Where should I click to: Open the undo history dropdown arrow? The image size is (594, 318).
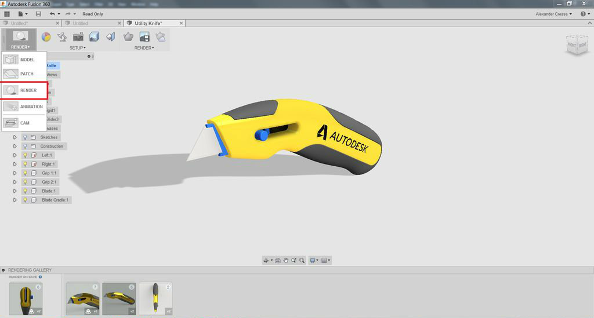[59, 14]
